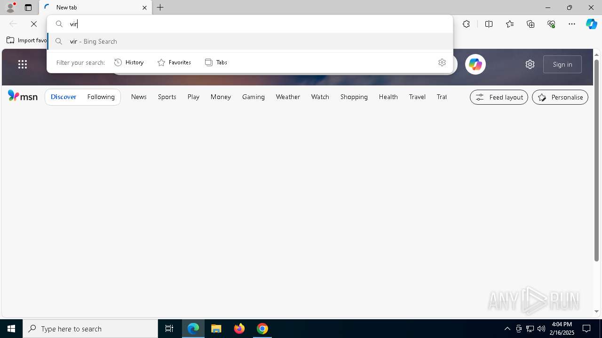Open Copilot sidebar icon
Viewport: 602px width, 338px height.
[592, 24]
